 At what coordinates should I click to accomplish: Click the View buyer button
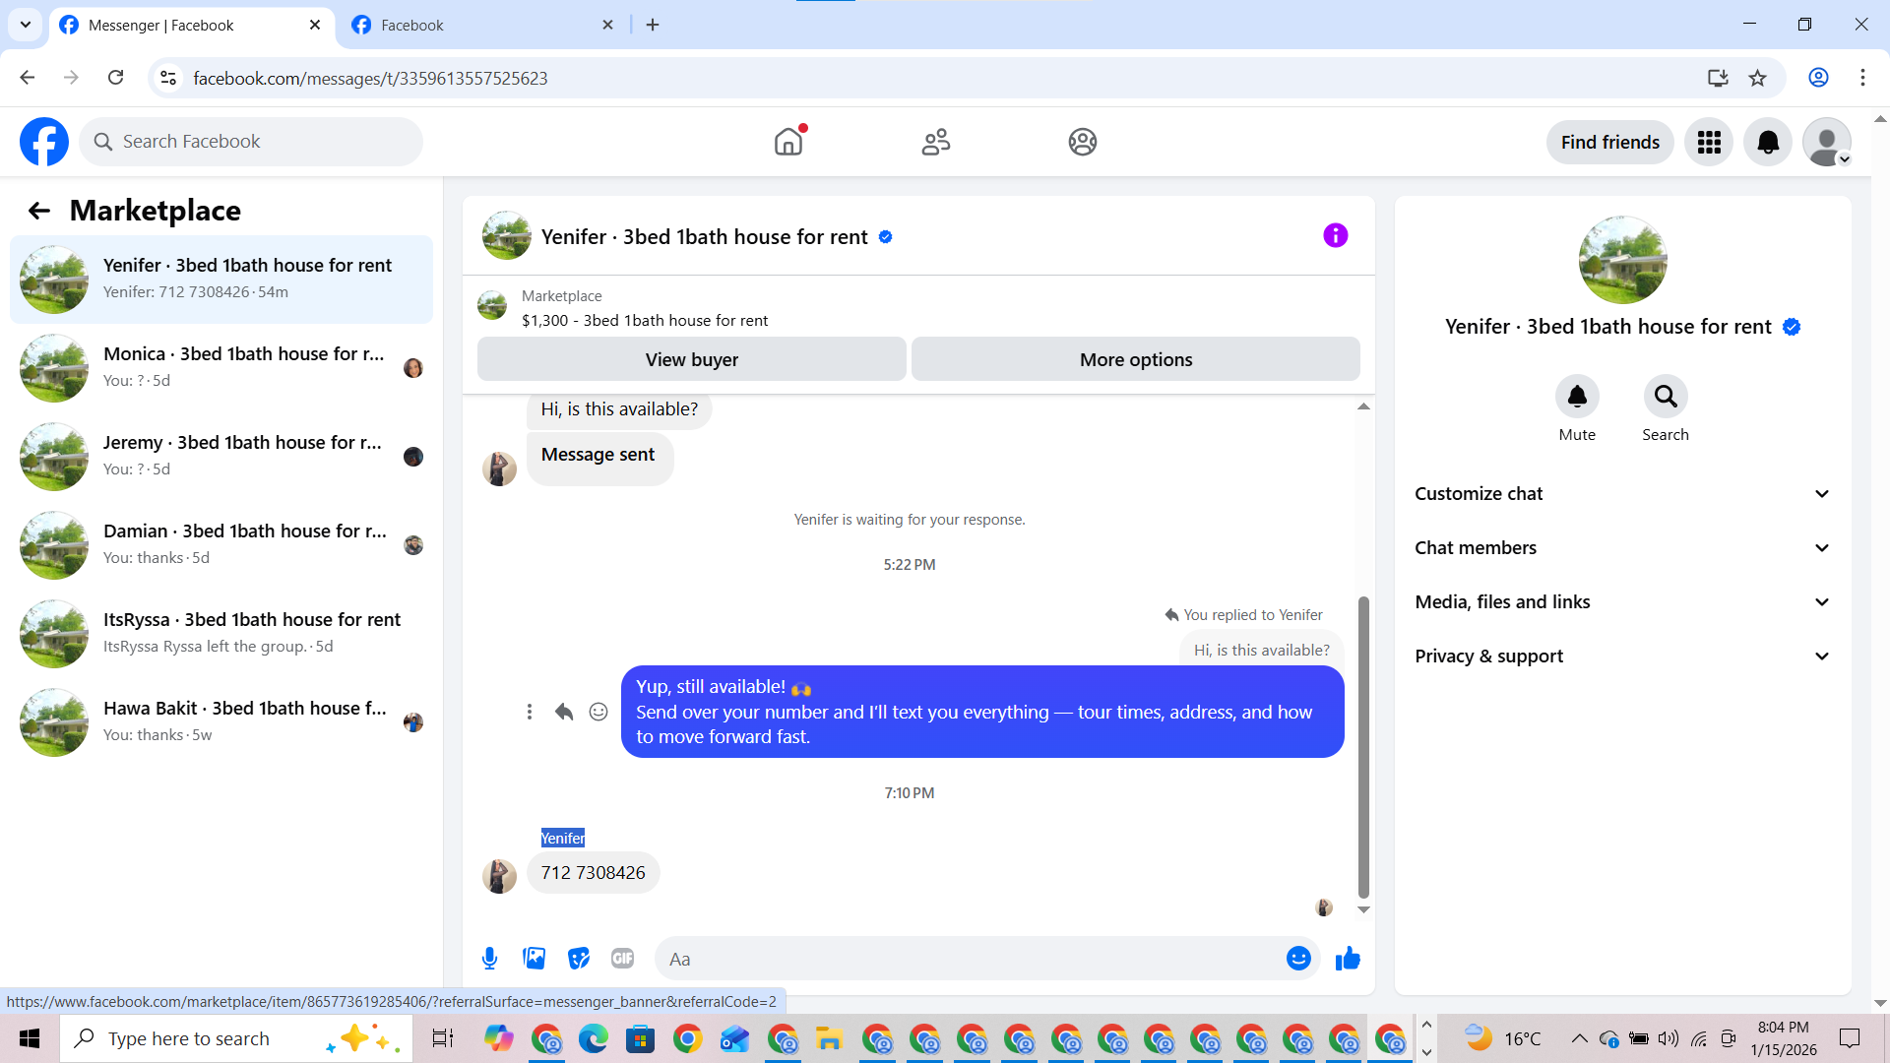tap(691, 359)
